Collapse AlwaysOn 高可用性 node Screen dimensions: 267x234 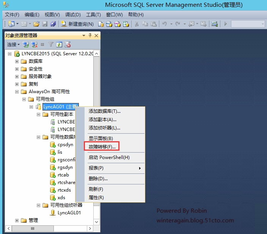pyautogui.click(x=17, y=92)
